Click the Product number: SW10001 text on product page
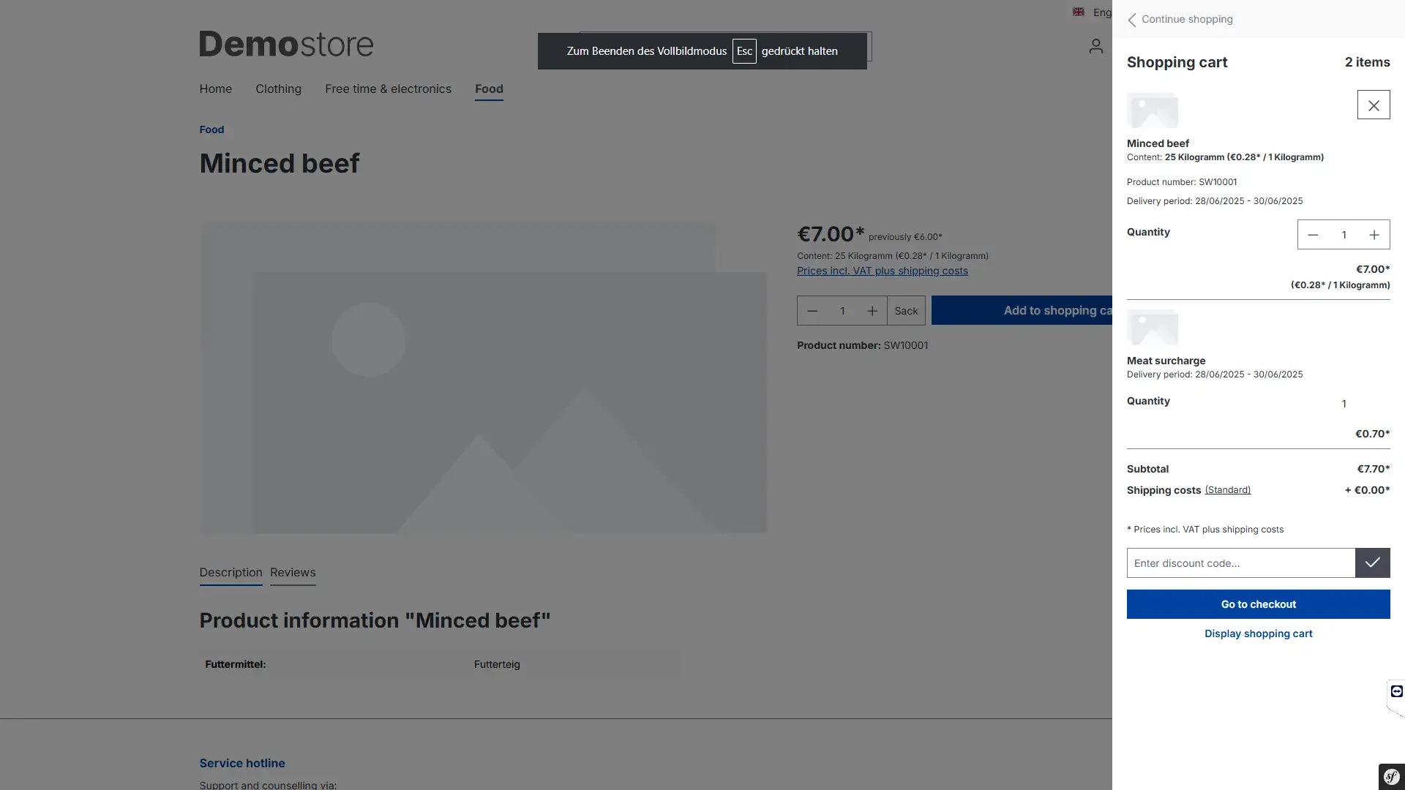The width and height of the screenshot is (1405, 790). click(863, 345)
